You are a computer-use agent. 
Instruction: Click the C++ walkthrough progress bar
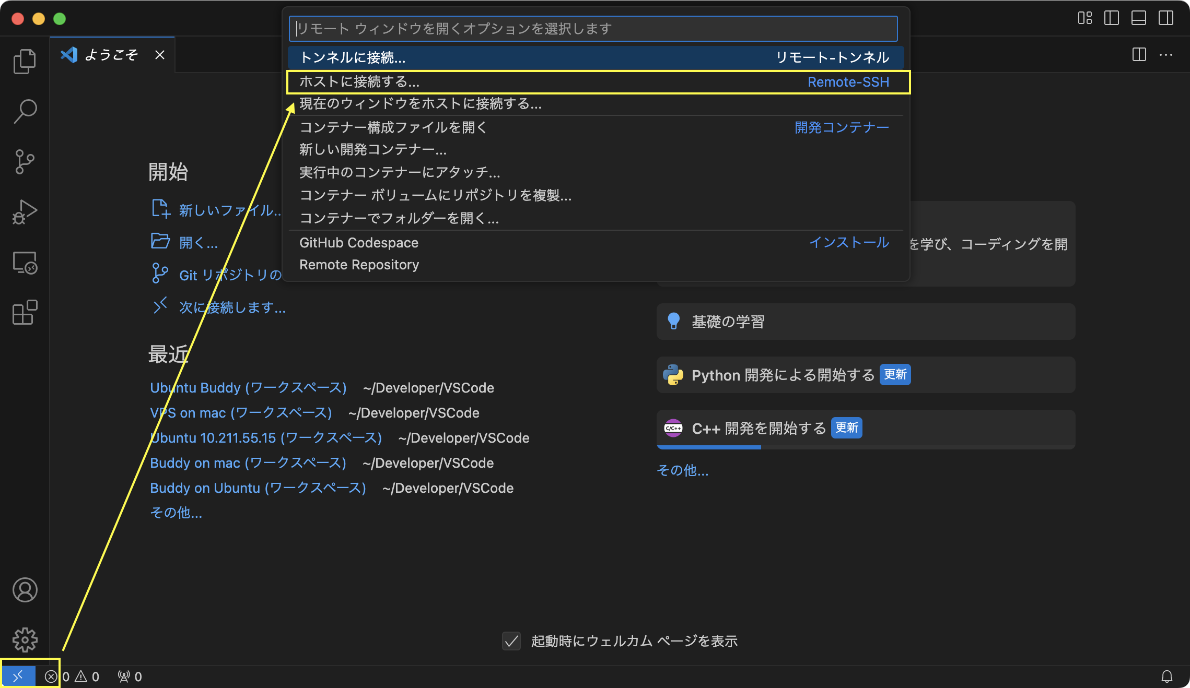tap(709, 447)
